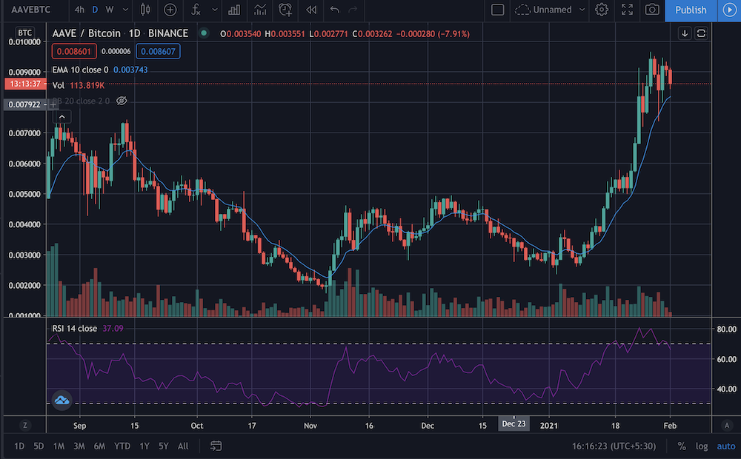Image resolution: width=741 pixels, height=459 pixels.
Task: Set time range to 5D
Action: (x=39, y=446)
